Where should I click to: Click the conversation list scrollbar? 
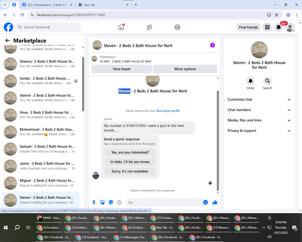click(x=83, y=84)
